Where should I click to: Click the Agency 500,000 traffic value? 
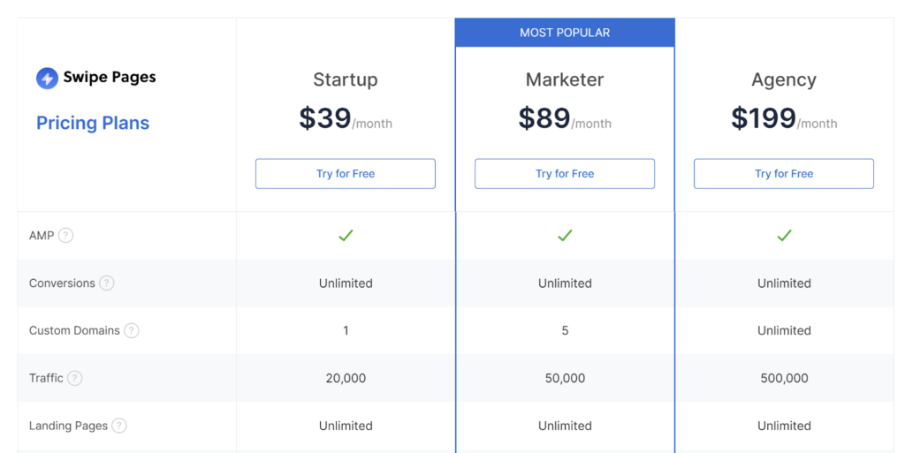[x=785, y=378]
